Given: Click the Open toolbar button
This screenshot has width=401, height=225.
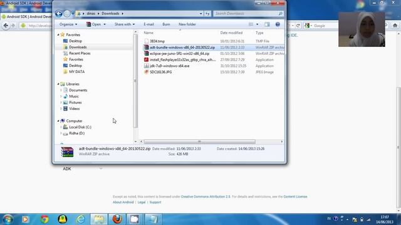Looking at the screenshot, I should coord(93,24).
